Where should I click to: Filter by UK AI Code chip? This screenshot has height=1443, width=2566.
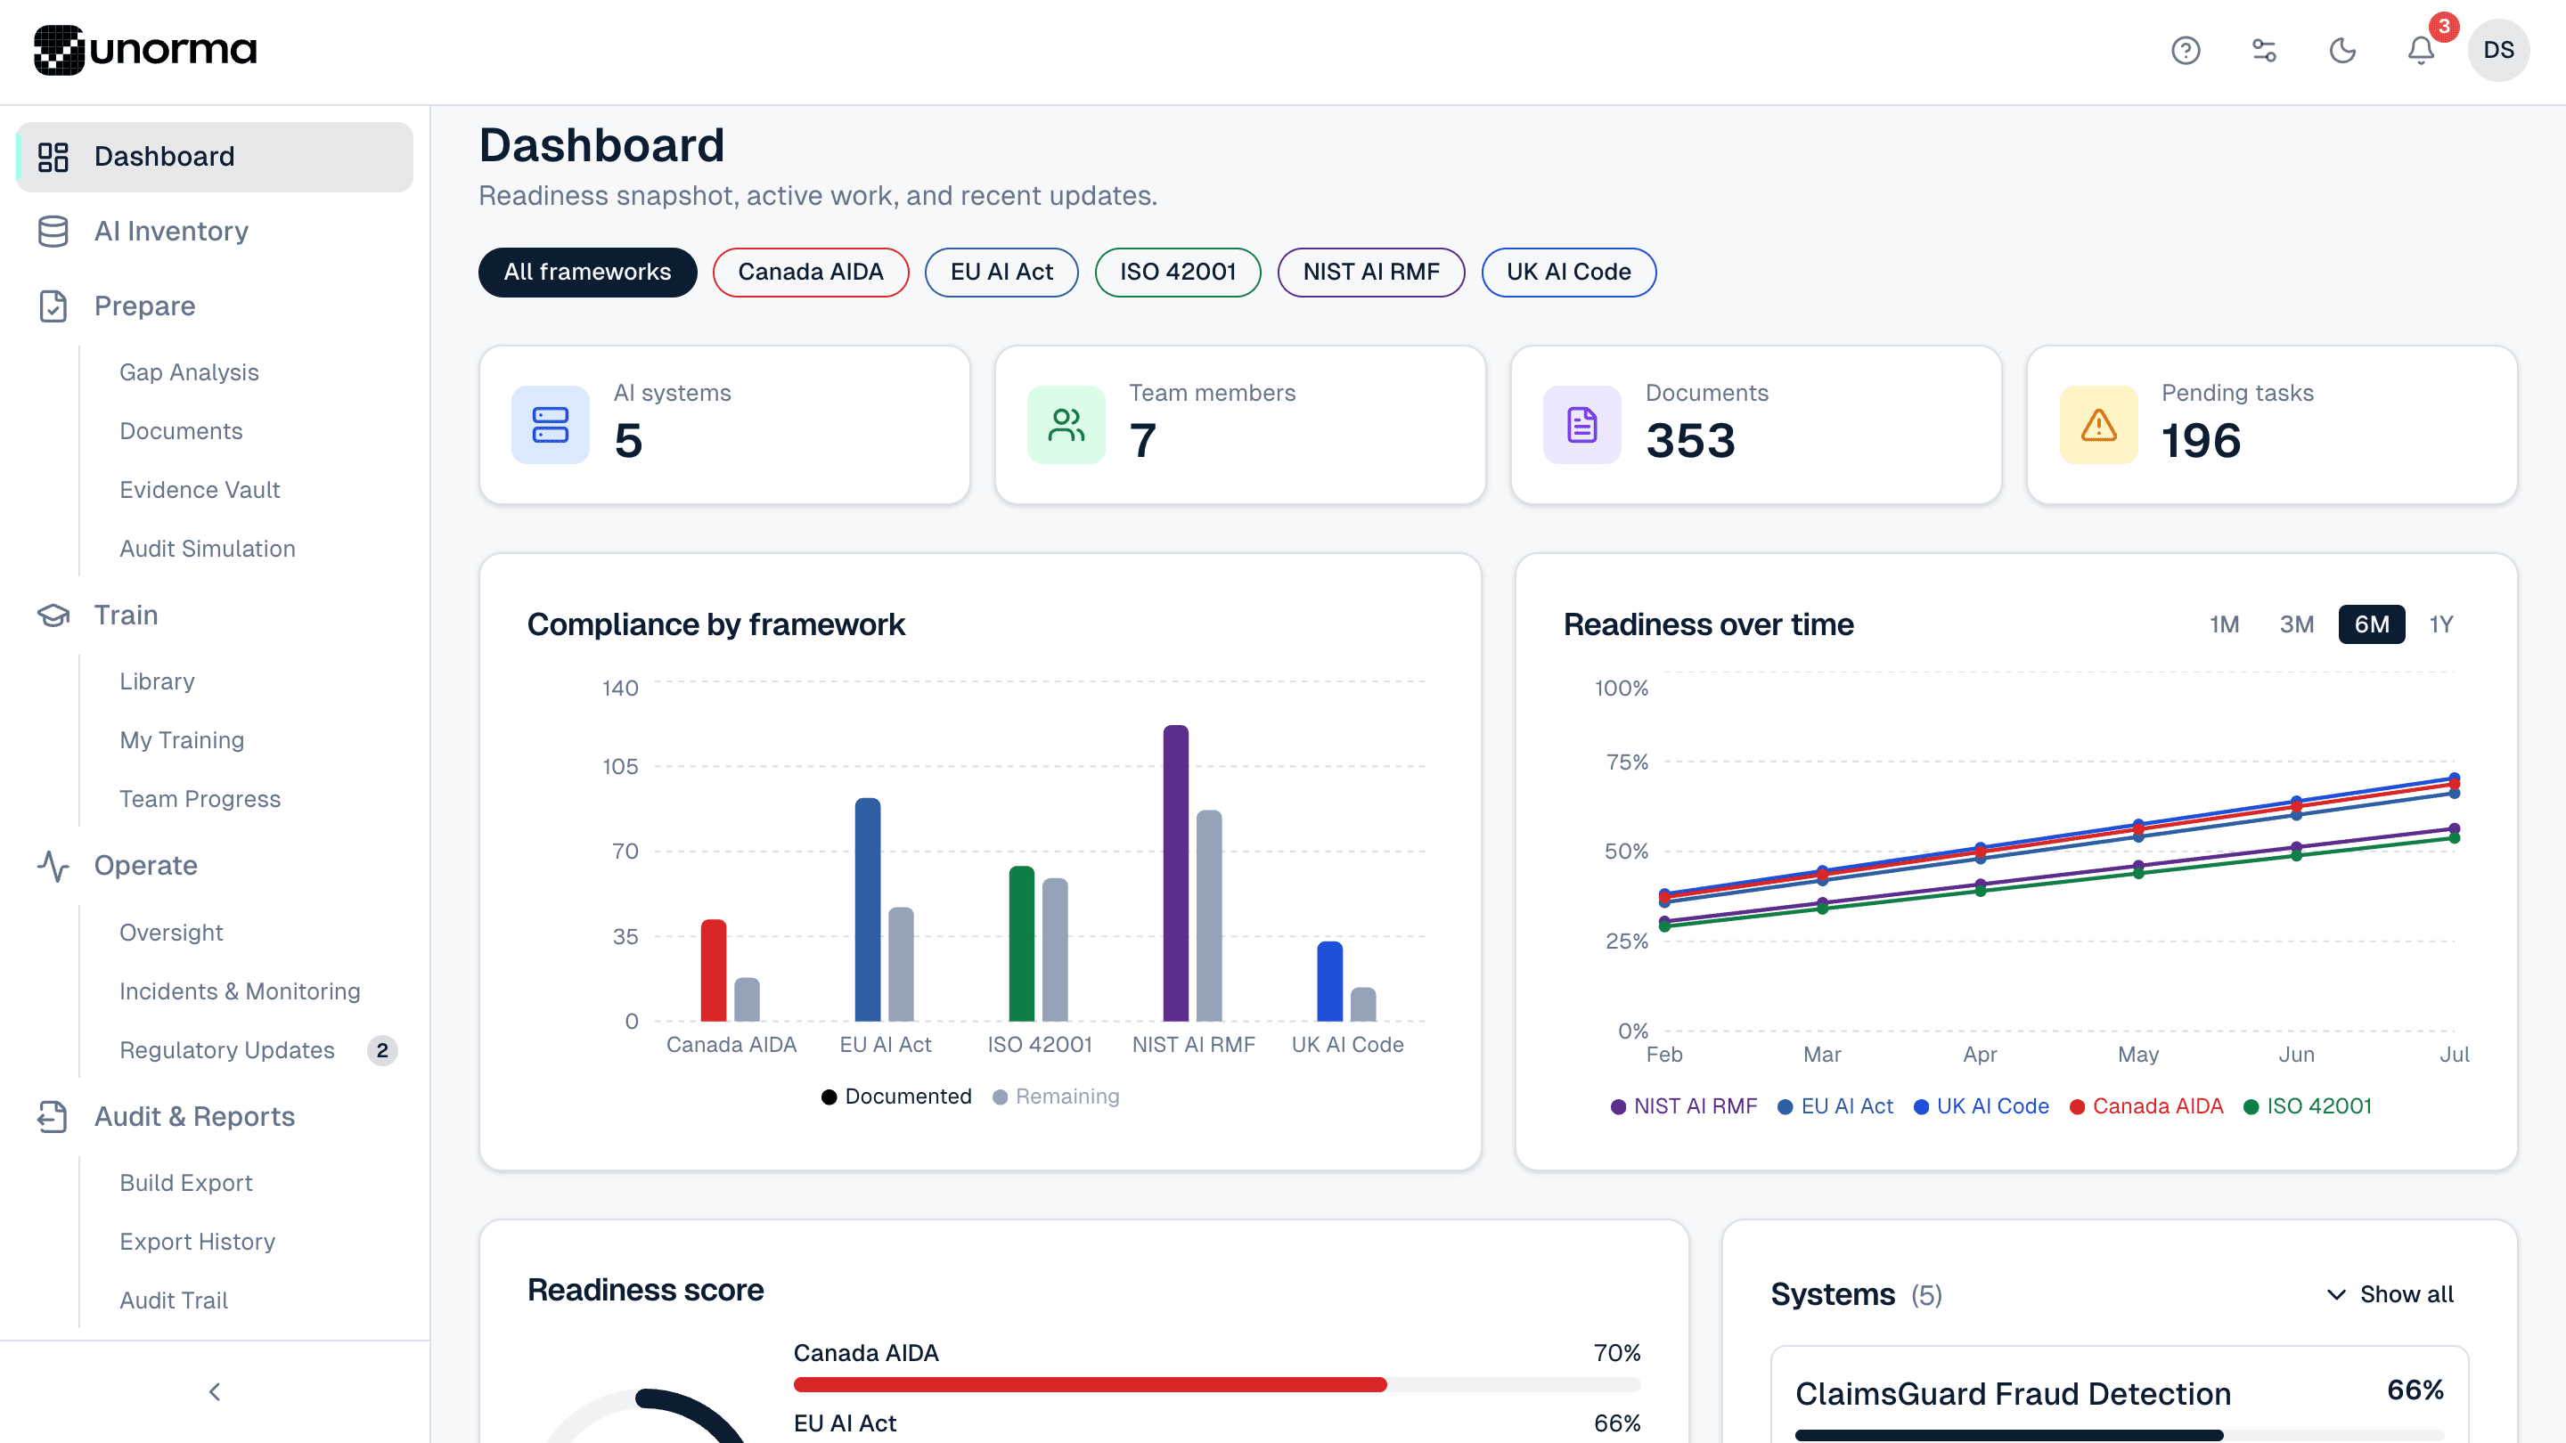click(x=1568, y=272)
